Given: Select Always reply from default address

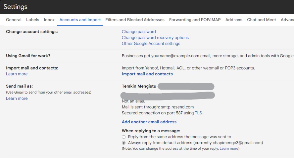Looking at the screenshot, I should click(x=124, y=143).
